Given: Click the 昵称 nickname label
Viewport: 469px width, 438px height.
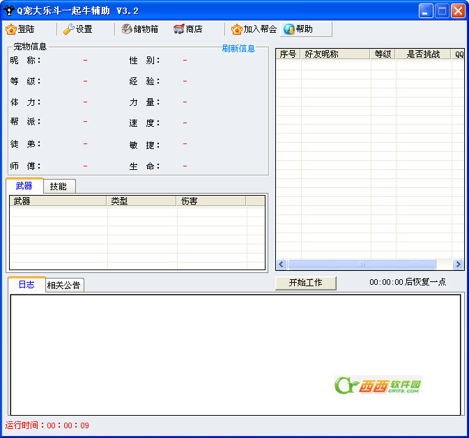Looking at the screenshot, I should click(x=25, y=61).
